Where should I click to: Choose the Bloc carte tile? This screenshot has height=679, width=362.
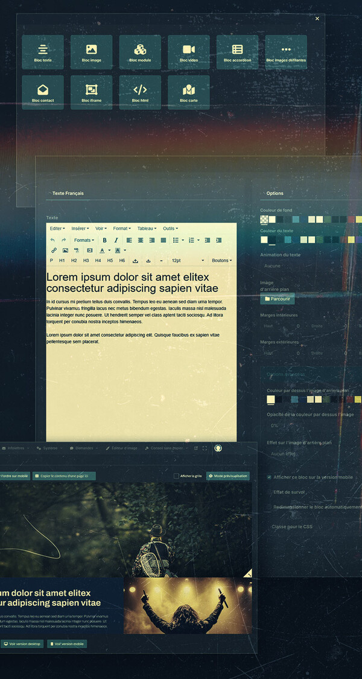189,92
